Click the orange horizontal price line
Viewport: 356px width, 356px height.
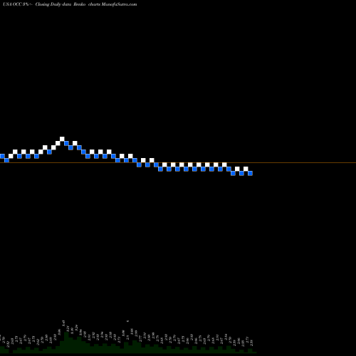(178, 162)
